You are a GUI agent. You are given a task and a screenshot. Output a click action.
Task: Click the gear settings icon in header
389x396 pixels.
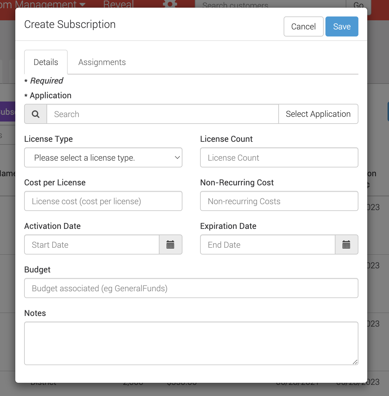(x=170, y=4)
